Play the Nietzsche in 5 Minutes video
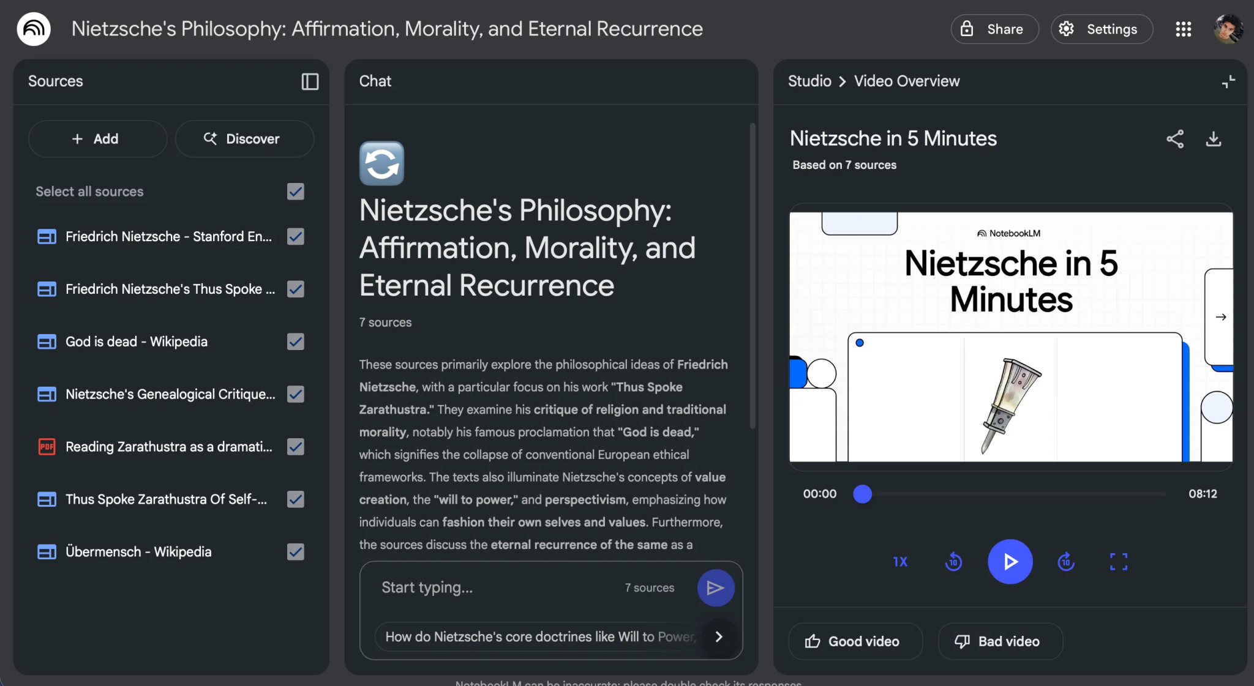This screenshot has width=1254, height=686. coord(1010,561)
